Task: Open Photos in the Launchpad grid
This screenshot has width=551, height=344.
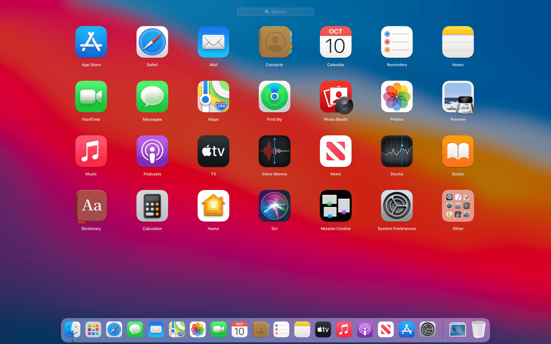Action: point(397,97)
